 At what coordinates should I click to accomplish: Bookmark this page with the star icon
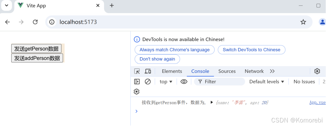pyautogui.click(x=303, y=22)
